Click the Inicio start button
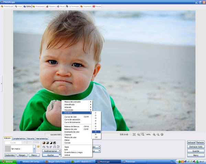 coord(8,162)
